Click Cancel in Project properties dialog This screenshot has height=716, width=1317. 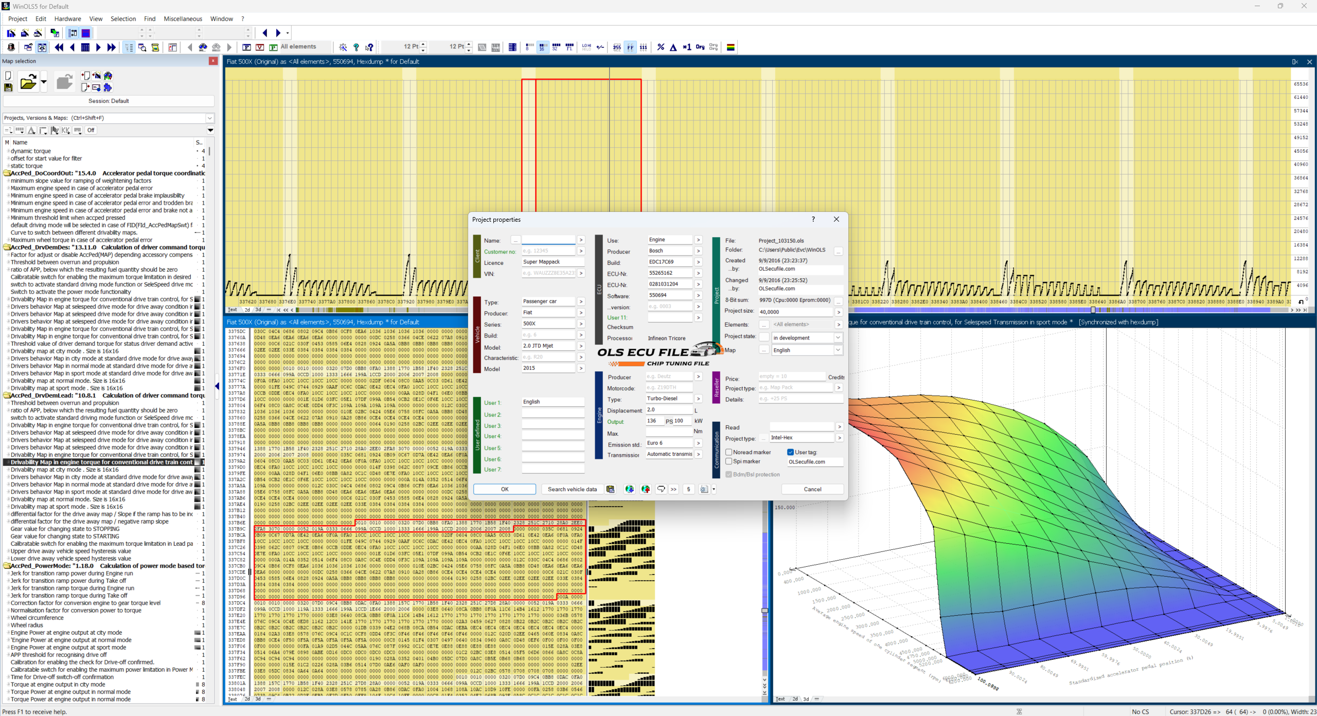pyautogui.click(x=812, y=489)
